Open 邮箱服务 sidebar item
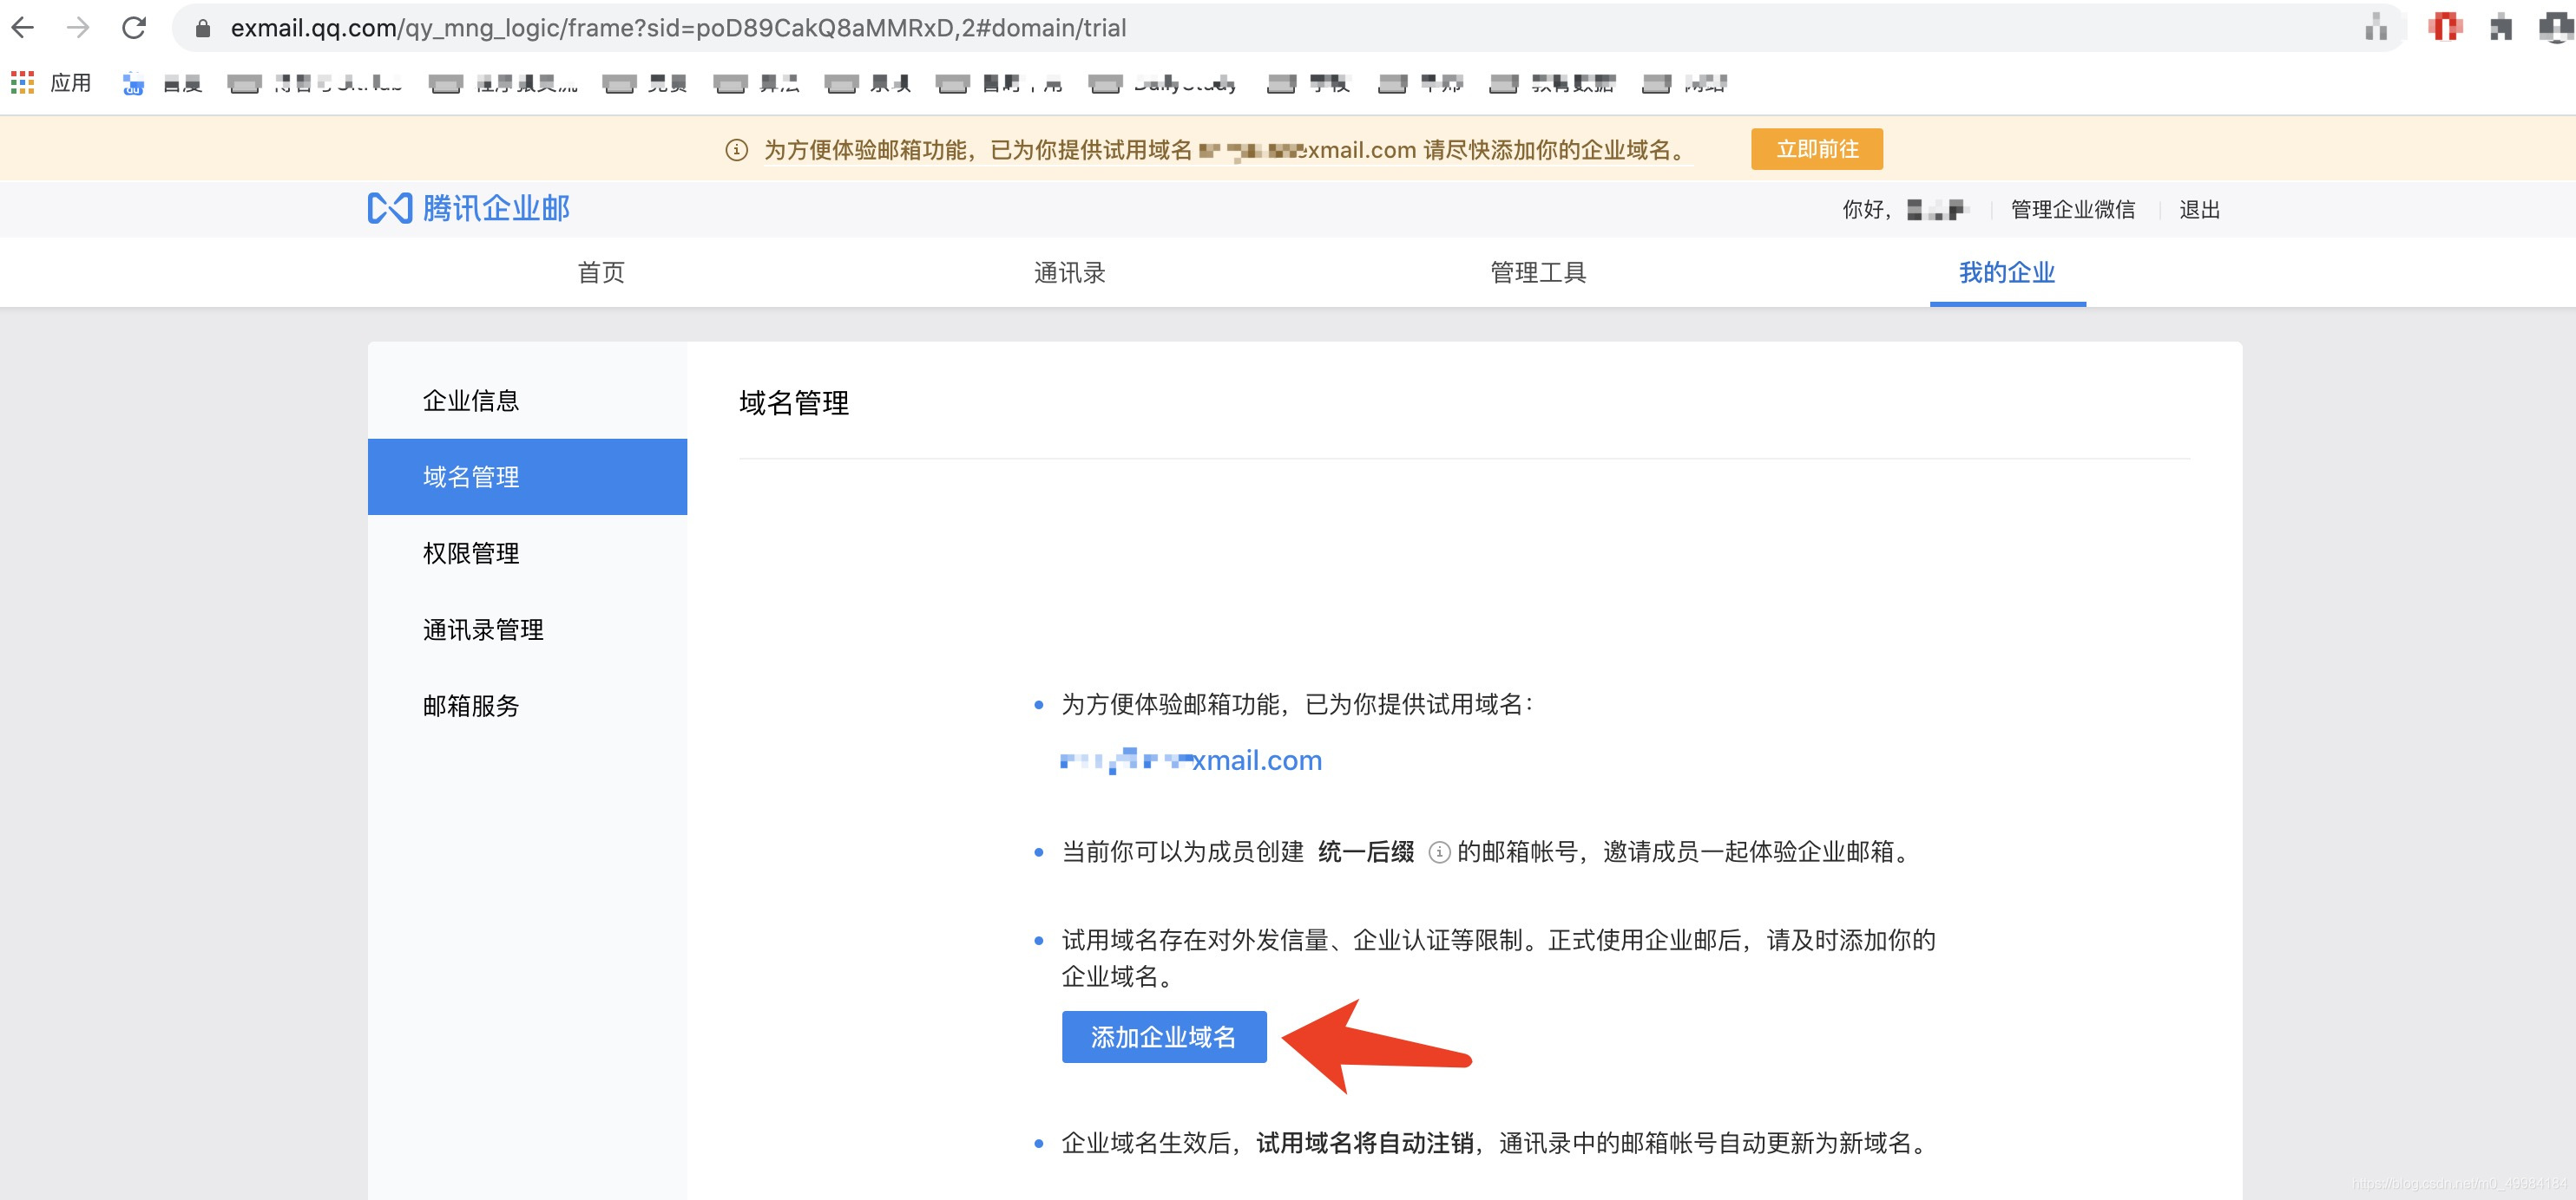Viewport: 2576px width, 1200px height. click(471, 707)
